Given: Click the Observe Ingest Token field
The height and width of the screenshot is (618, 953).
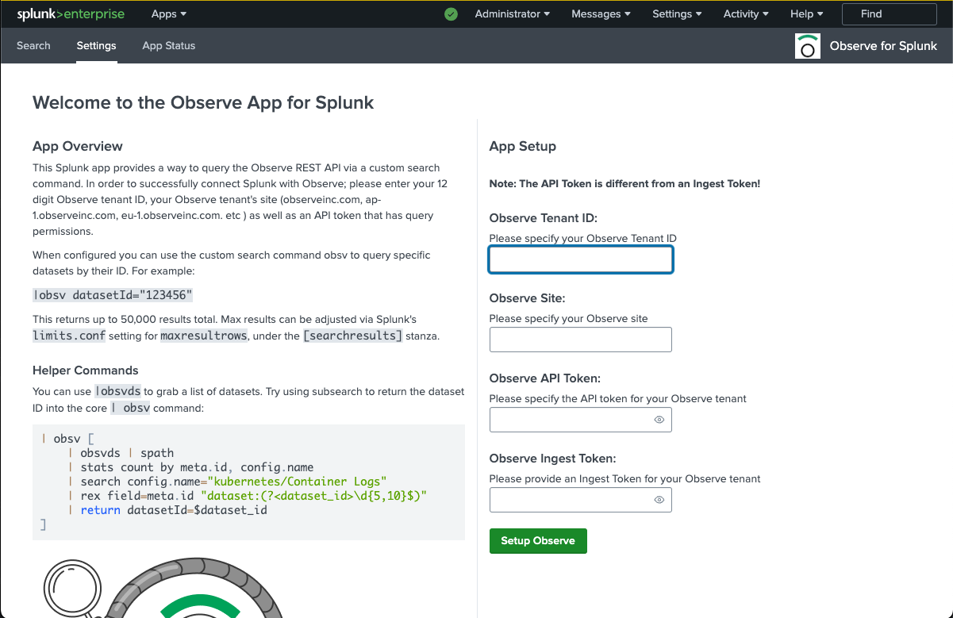Looking at the screenshot, I should pos(581,500).
